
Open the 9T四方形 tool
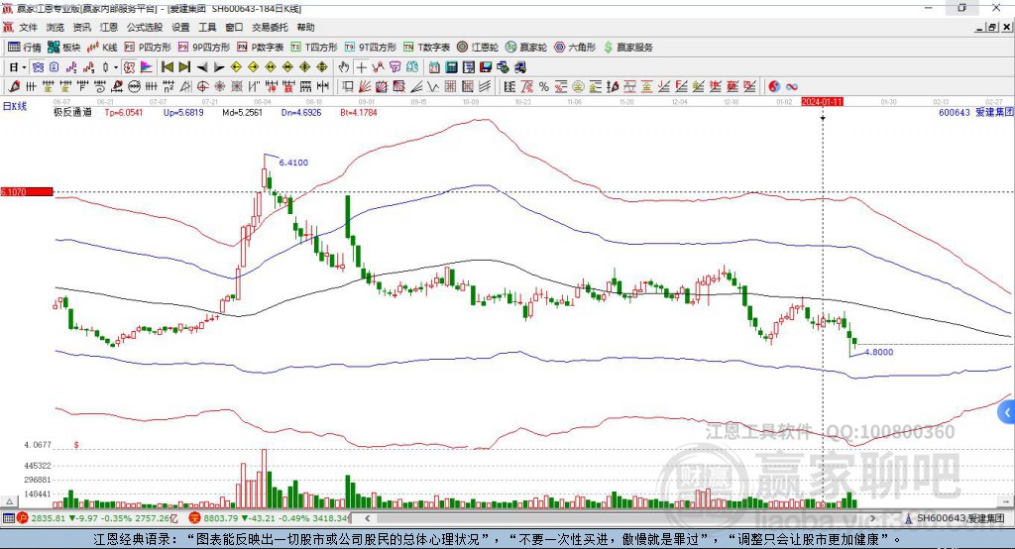(371, 48)
